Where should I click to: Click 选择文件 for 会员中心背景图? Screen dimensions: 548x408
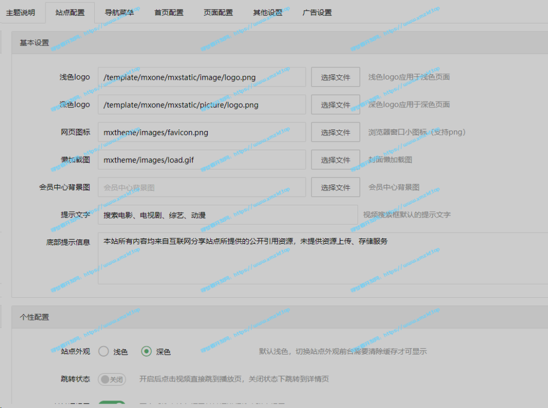336,187
